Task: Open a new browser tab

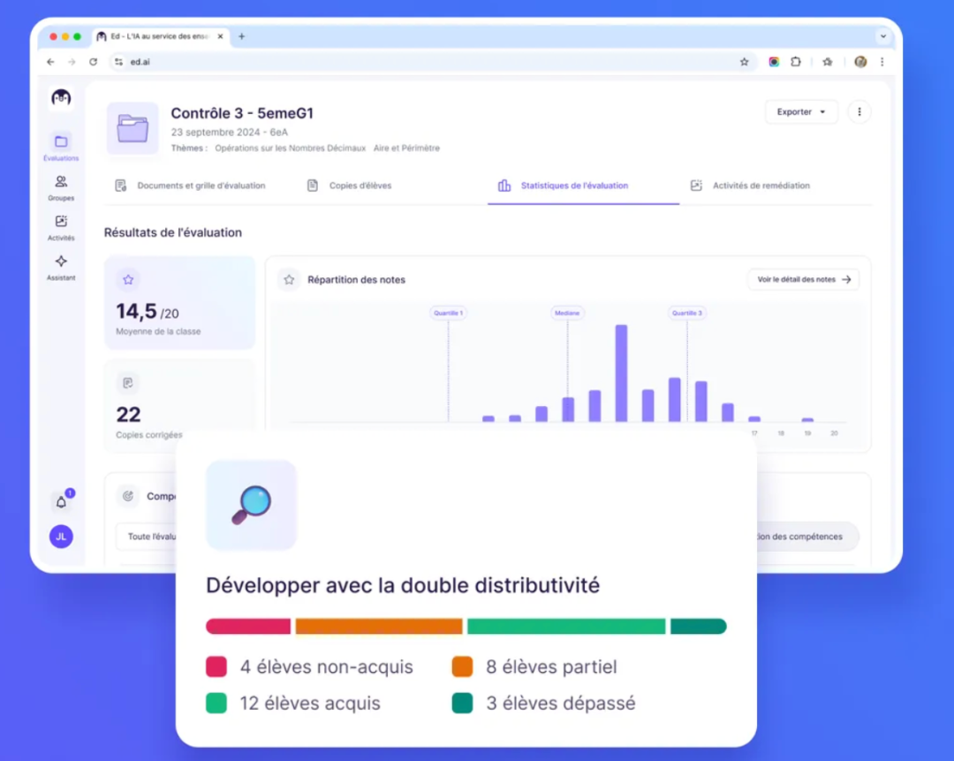Action: (241, 36)
